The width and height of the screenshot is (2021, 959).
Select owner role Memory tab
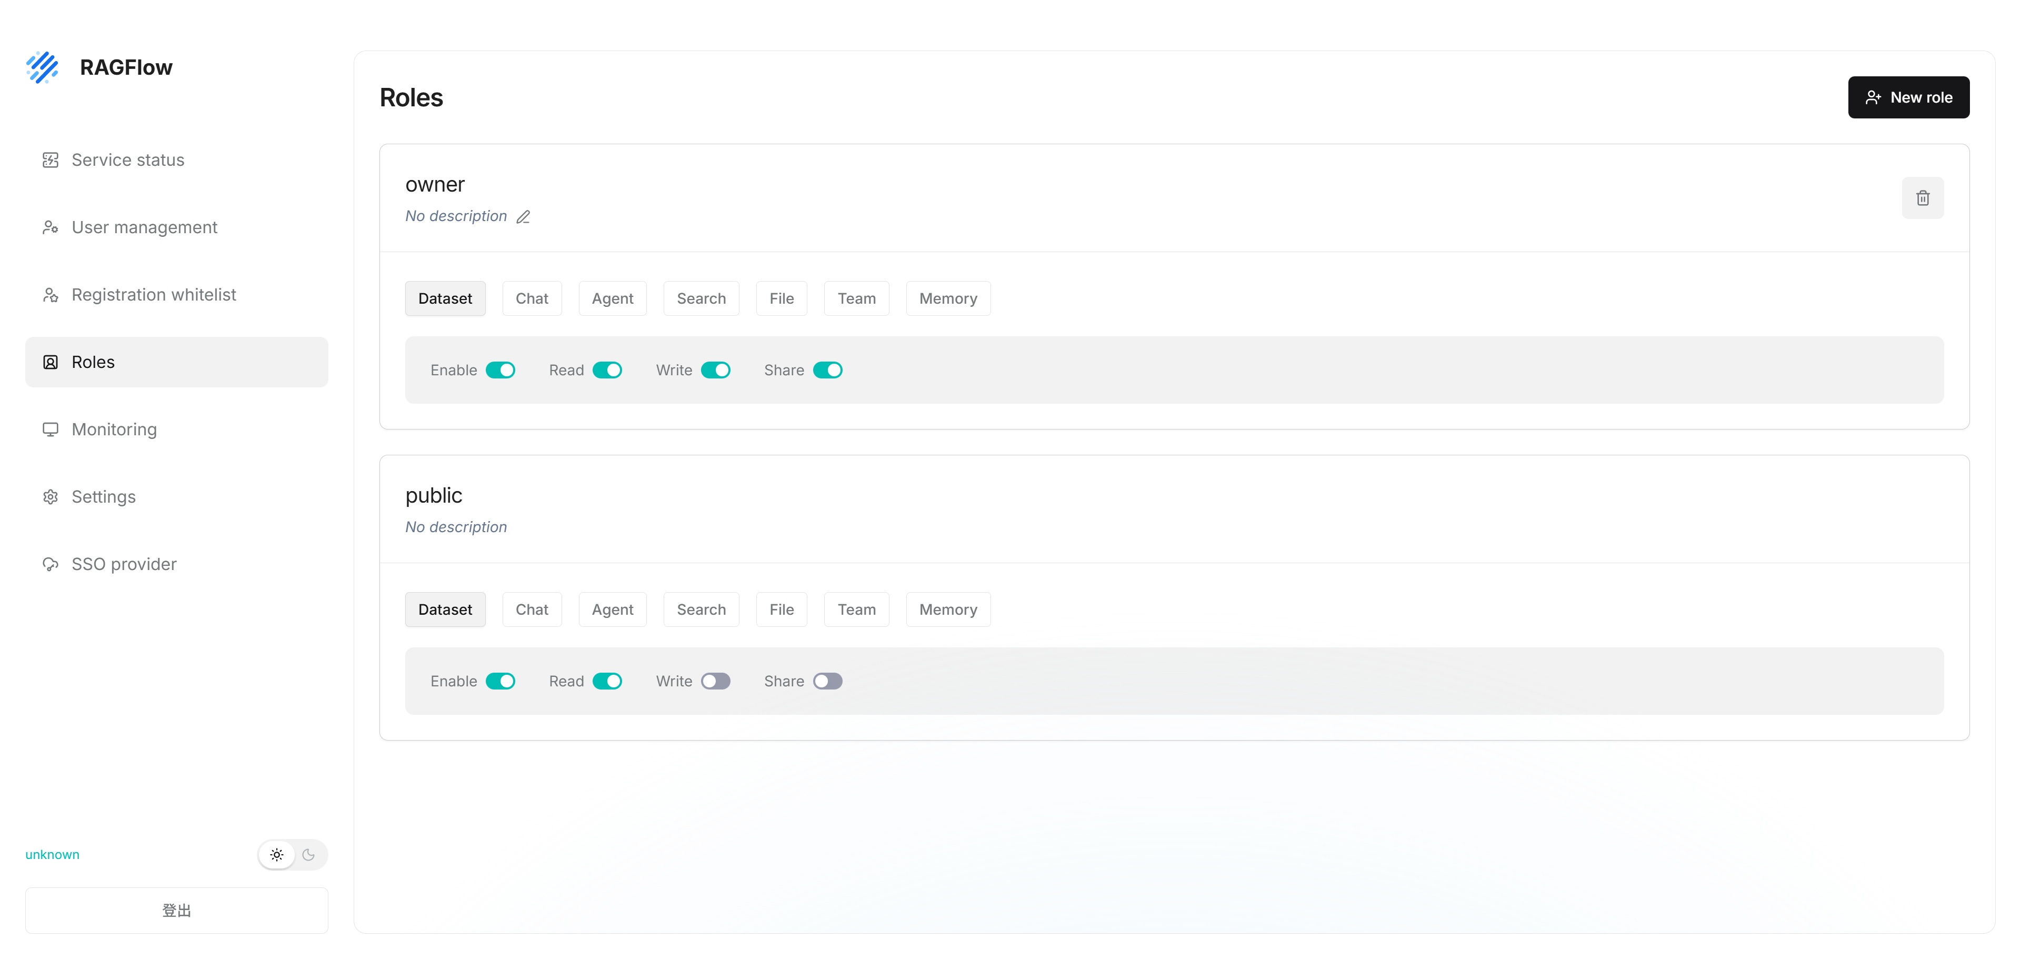tap(948, 298)
